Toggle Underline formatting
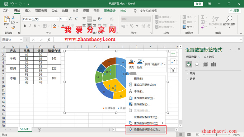The image size is (244, 137). pos(35,26)
